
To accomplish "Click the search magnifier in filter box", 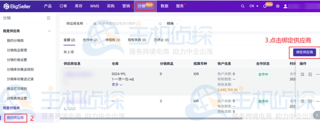I will (x=160, y=24).
